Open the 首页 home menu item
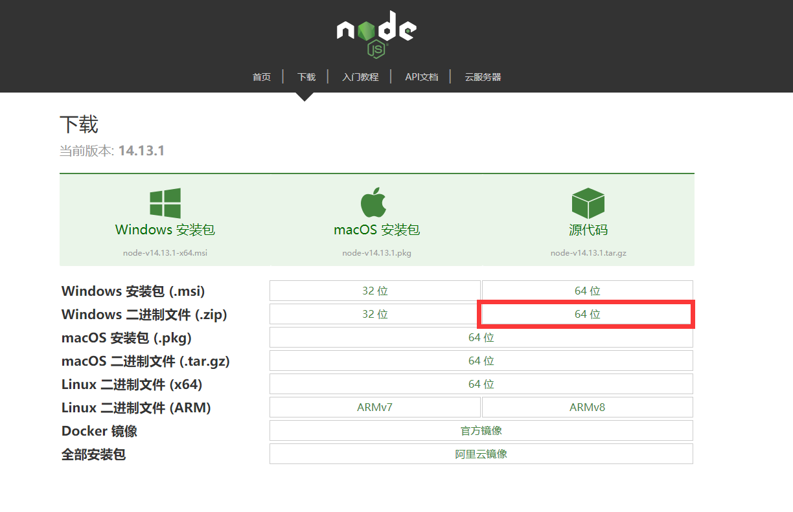The image size is (793, 512). click(x=262, y=77)
